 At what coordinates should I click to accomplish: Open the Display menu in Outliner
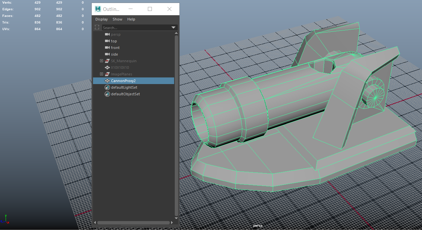point(101,19)
